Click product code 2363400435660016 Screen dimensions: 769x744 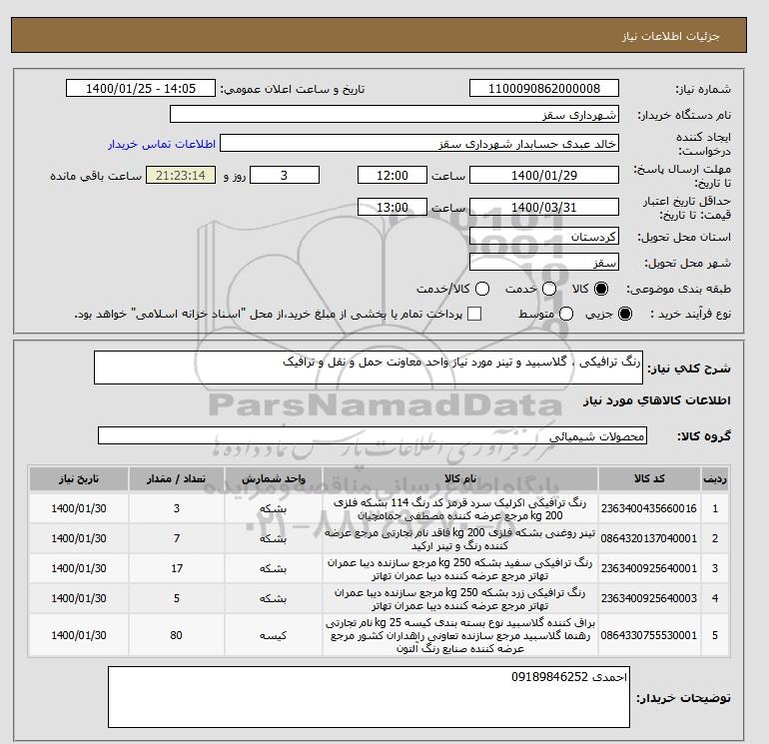649,508
